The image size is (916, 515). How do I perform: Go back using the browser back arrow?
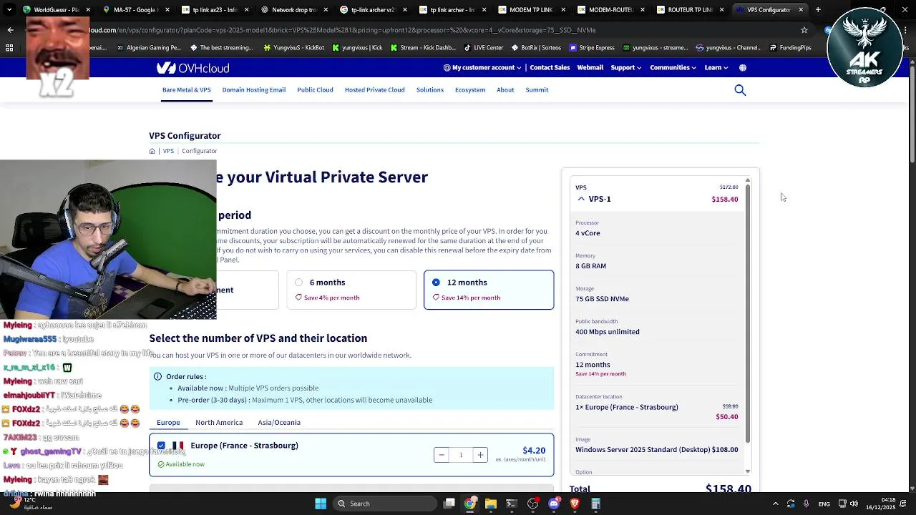point(10,30)
